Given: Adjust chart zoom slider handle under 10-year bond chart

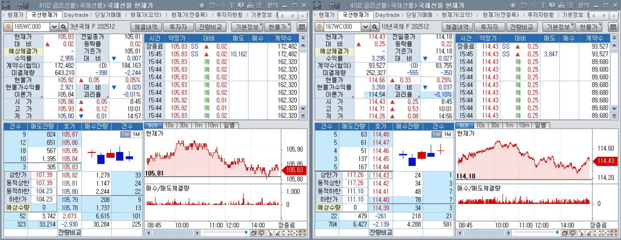Looking at the screenshot, I should [557, 232].
